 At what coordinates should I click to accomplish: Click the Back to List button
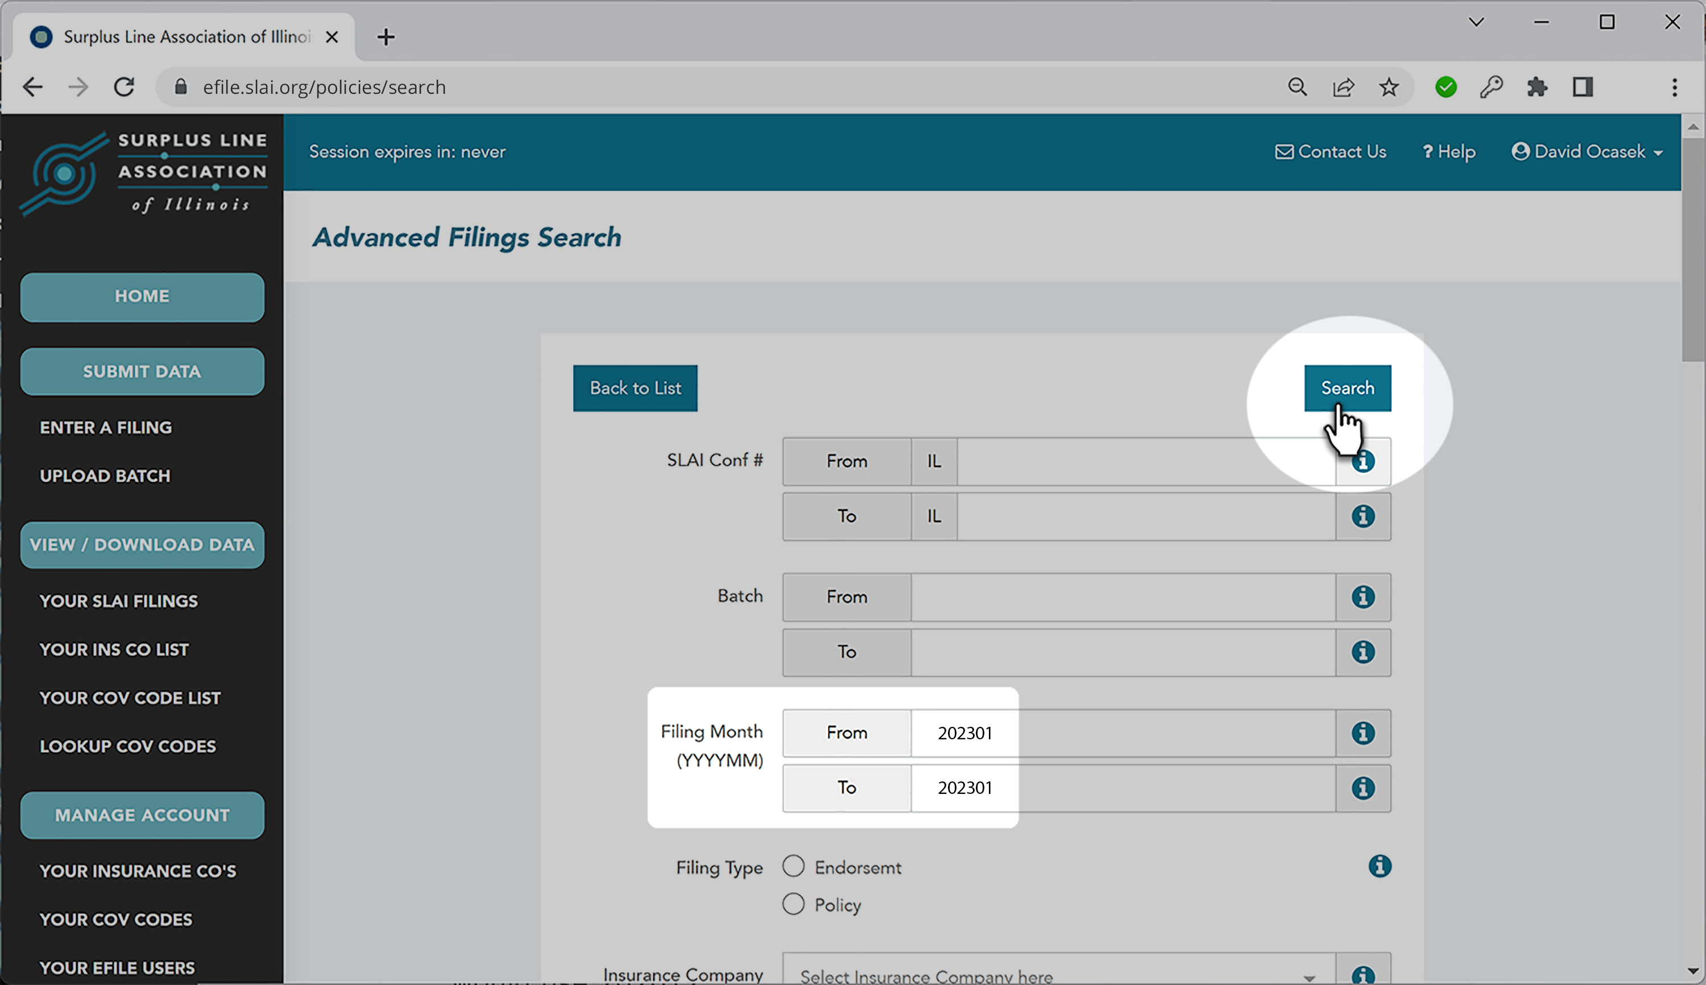pos(634,387)
